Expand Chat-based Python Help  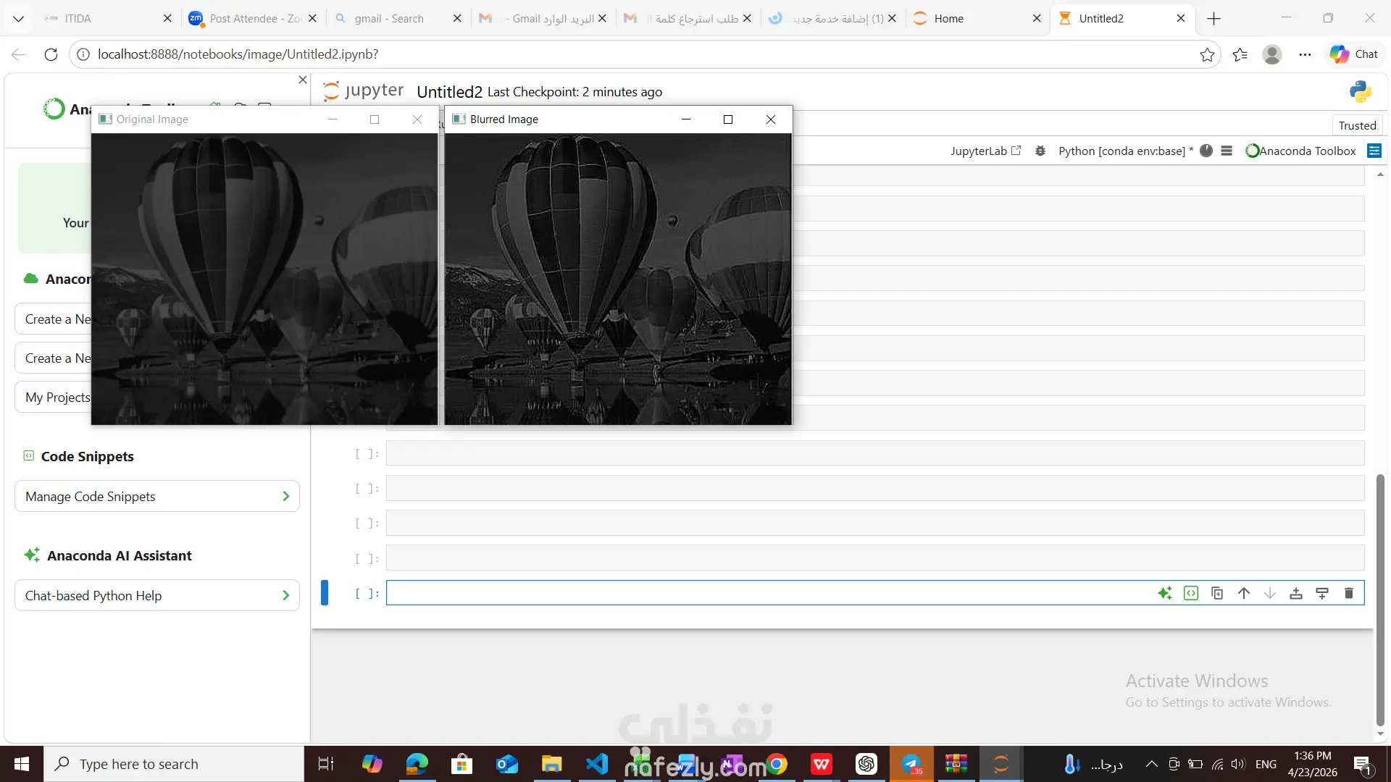coord(157,596)
